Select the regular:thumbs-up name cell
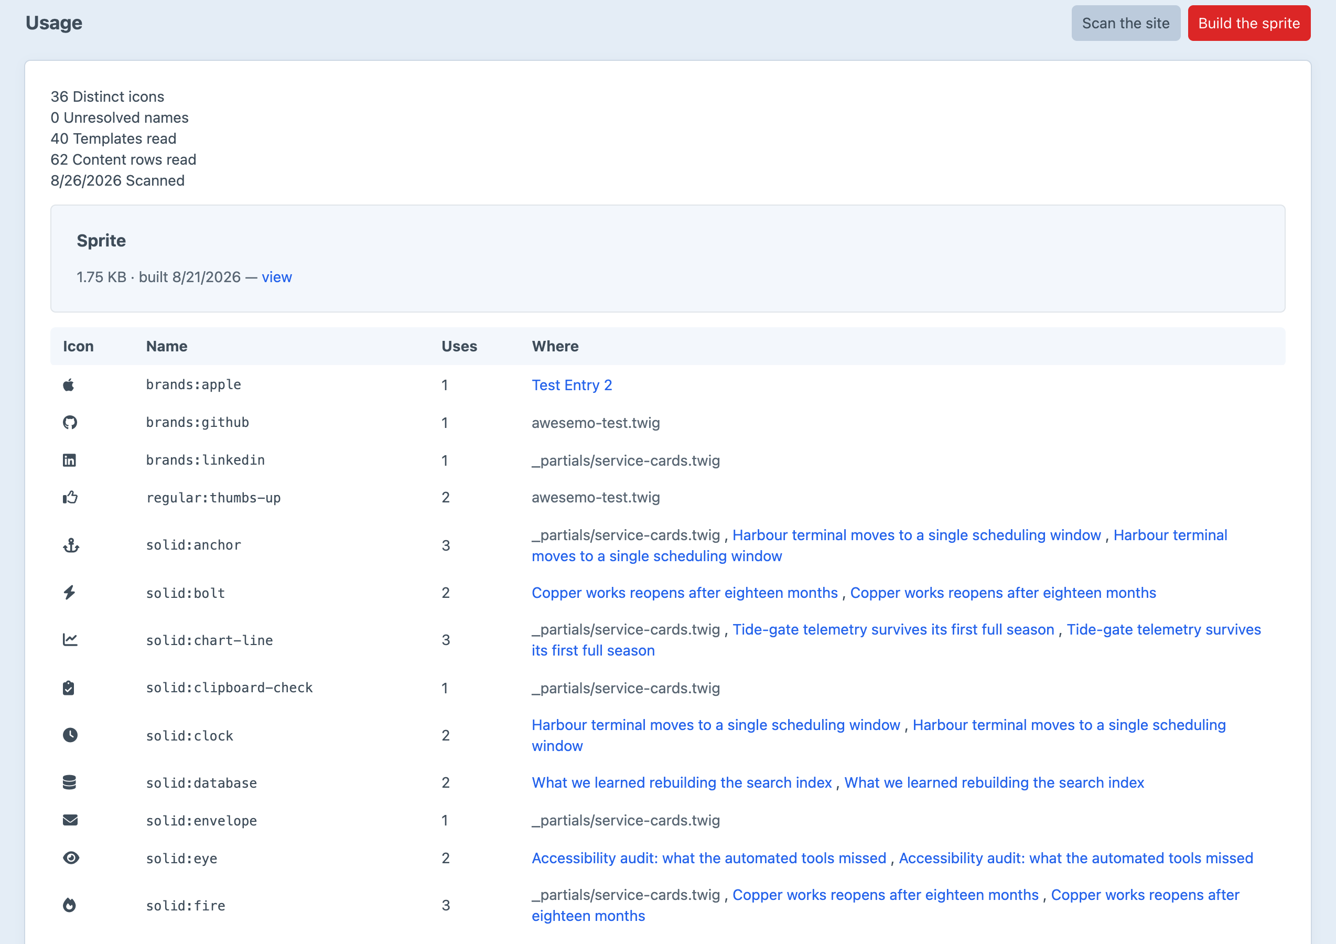This screenshot has width=1336, height=944. click(x=213, y=498)
